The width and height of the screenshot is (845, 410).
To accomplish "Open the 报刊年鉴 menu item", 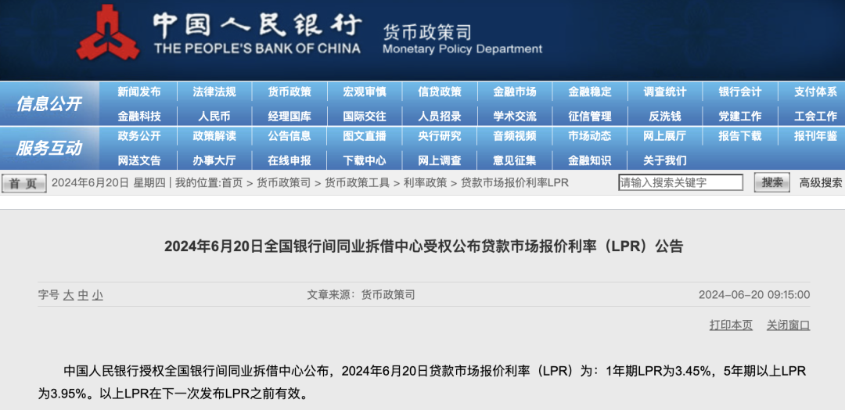I will tap(815, 136).
